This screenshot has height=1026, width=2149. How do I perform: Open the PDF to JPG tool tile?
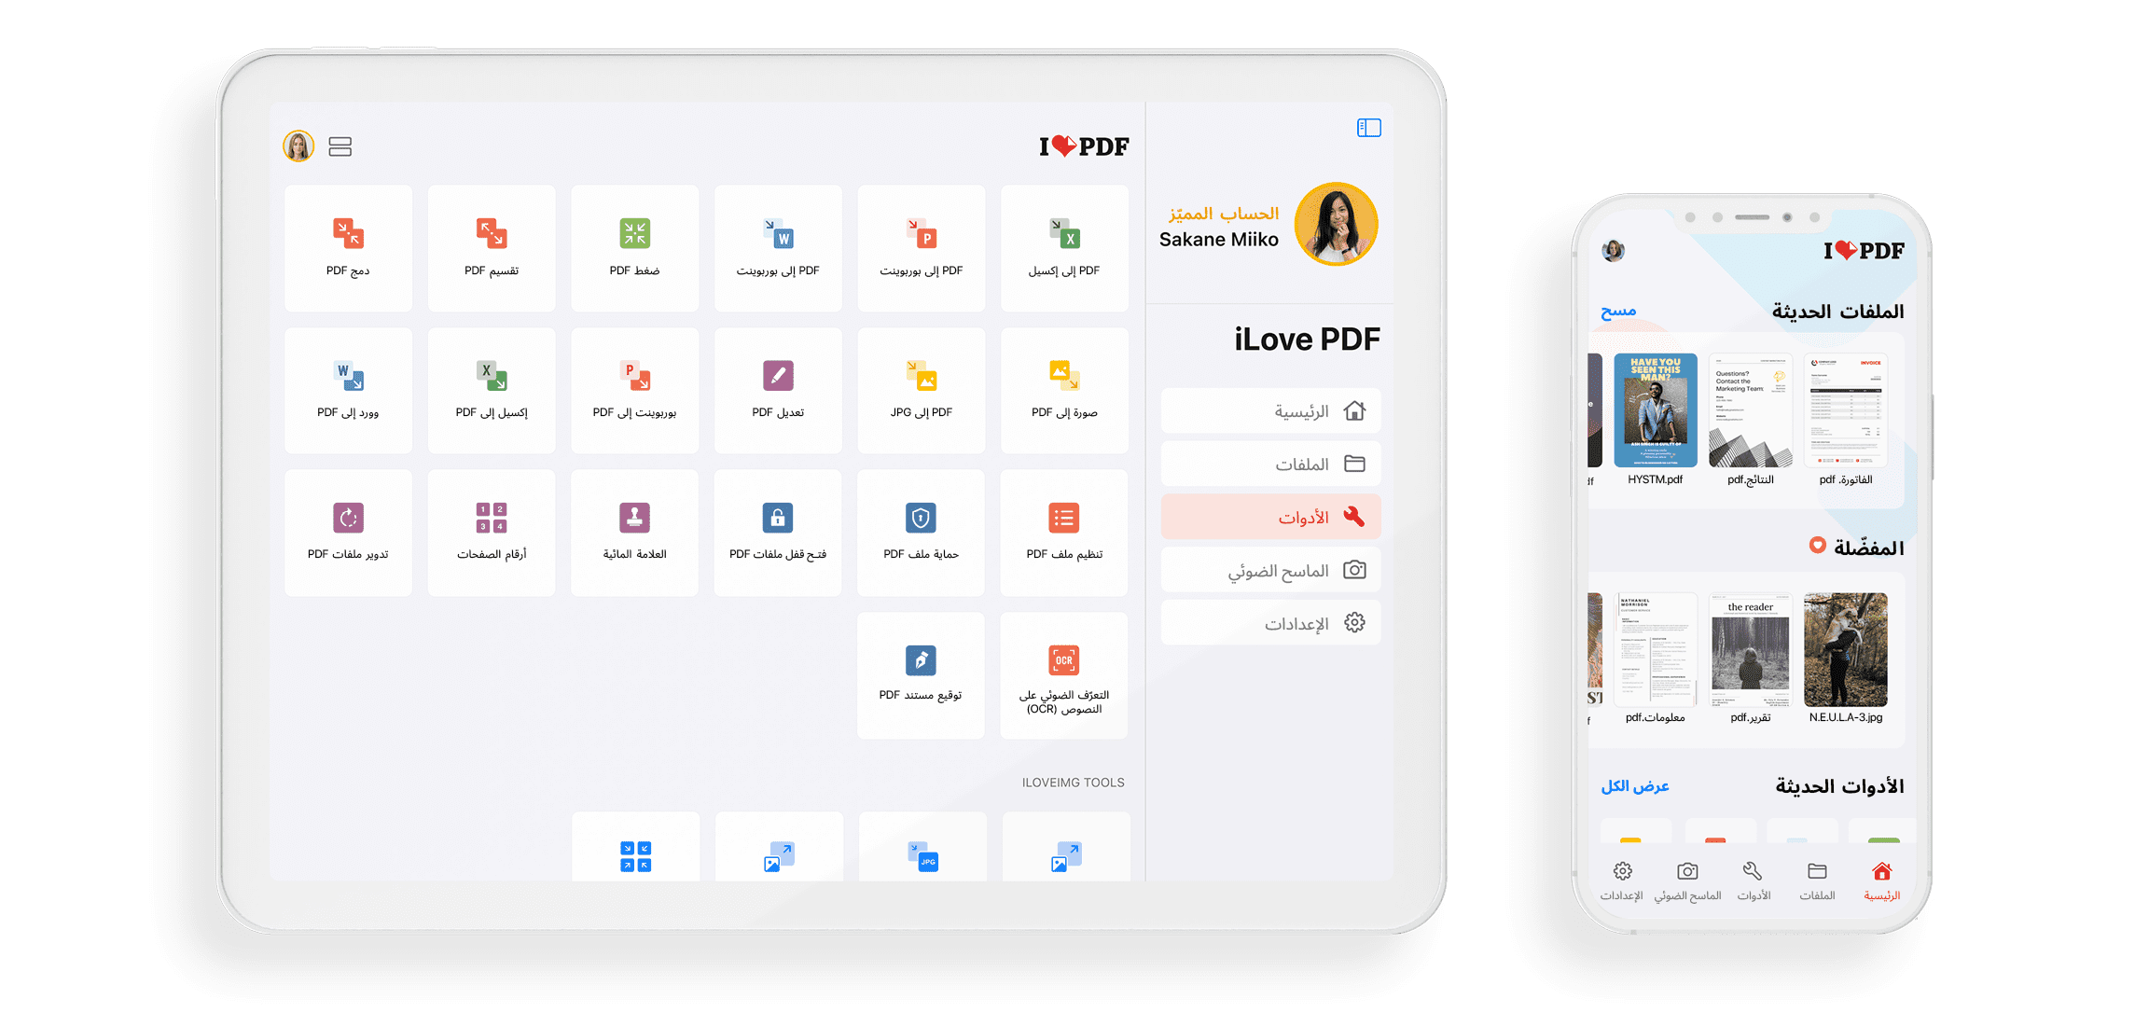[x=921, y=391]
